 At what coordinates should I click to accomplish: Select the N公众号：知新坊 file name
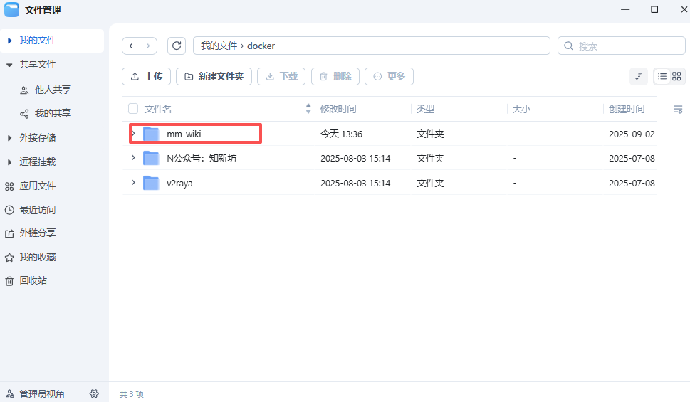202,159
